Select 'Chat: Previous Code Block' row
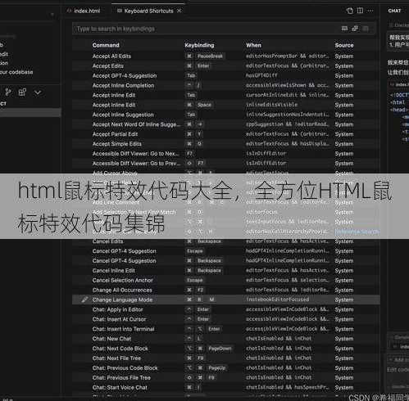 point(226,368)
